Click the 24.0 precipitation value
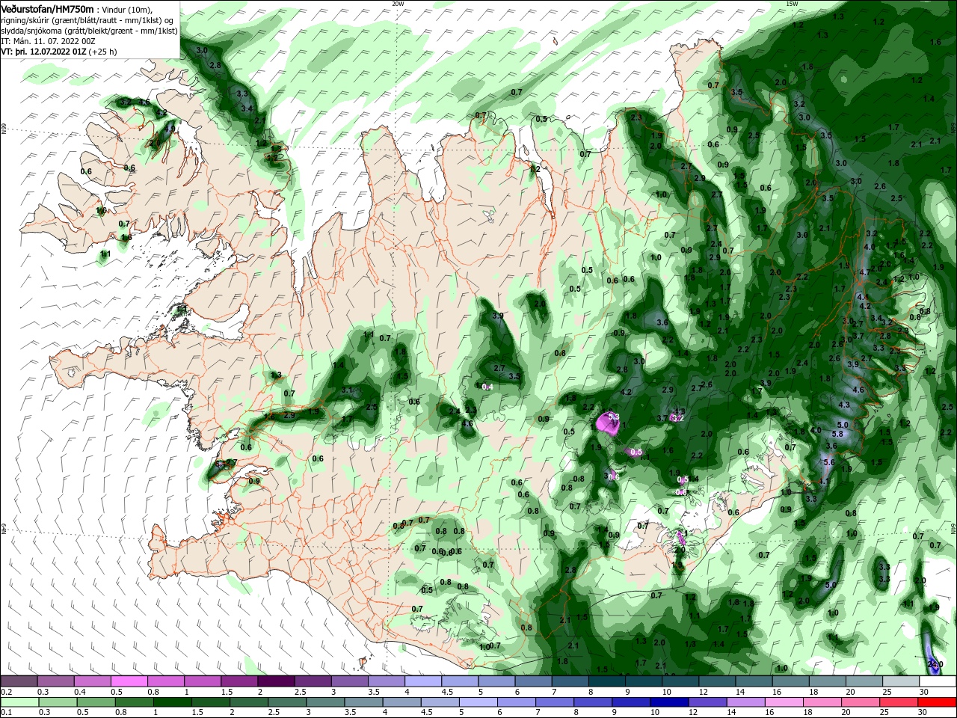The width and height of the screenshot is (957, 718). click(935, 663)
